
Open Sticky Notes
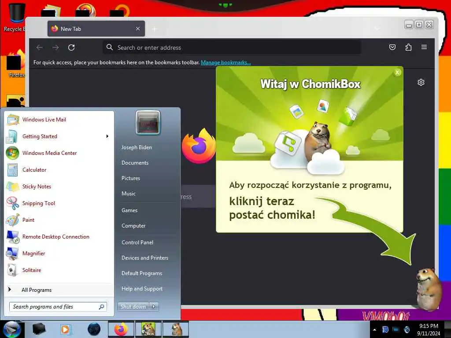click(37, 186)
